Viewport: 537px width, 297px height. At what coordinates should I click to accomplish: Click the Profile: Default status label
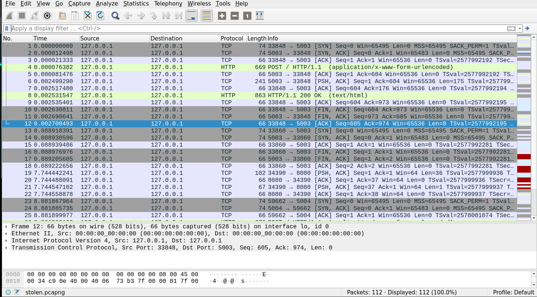513,292
